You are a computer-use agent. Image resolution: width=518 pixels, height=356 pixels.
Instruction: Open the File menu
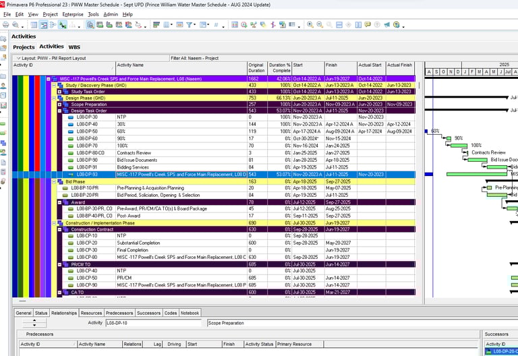(x=7, y=14)
